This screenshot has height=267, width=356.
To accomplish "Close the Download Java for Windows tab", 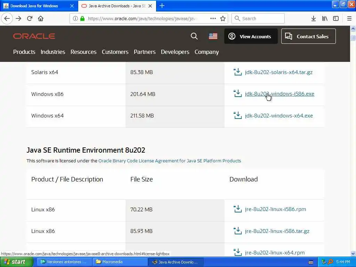I will (72, 6).
